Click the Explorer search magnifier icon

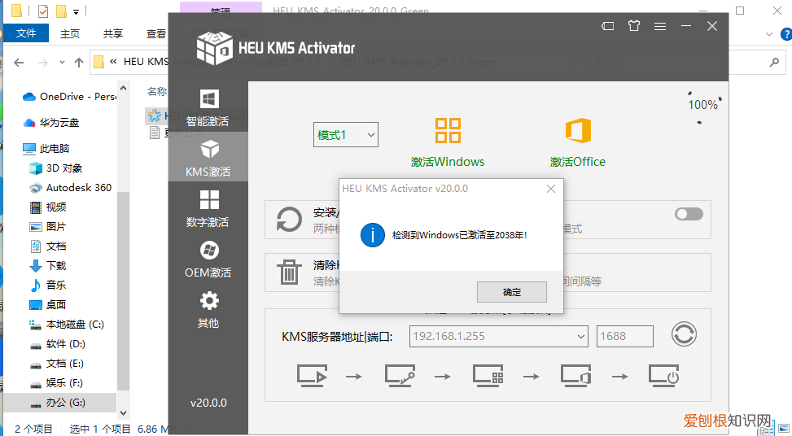click(774, 63)
